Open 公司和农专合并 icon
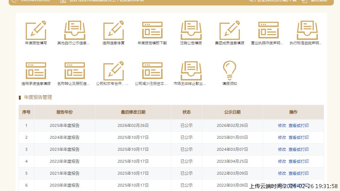Screen dimensions: 340x191 point(113,71)
